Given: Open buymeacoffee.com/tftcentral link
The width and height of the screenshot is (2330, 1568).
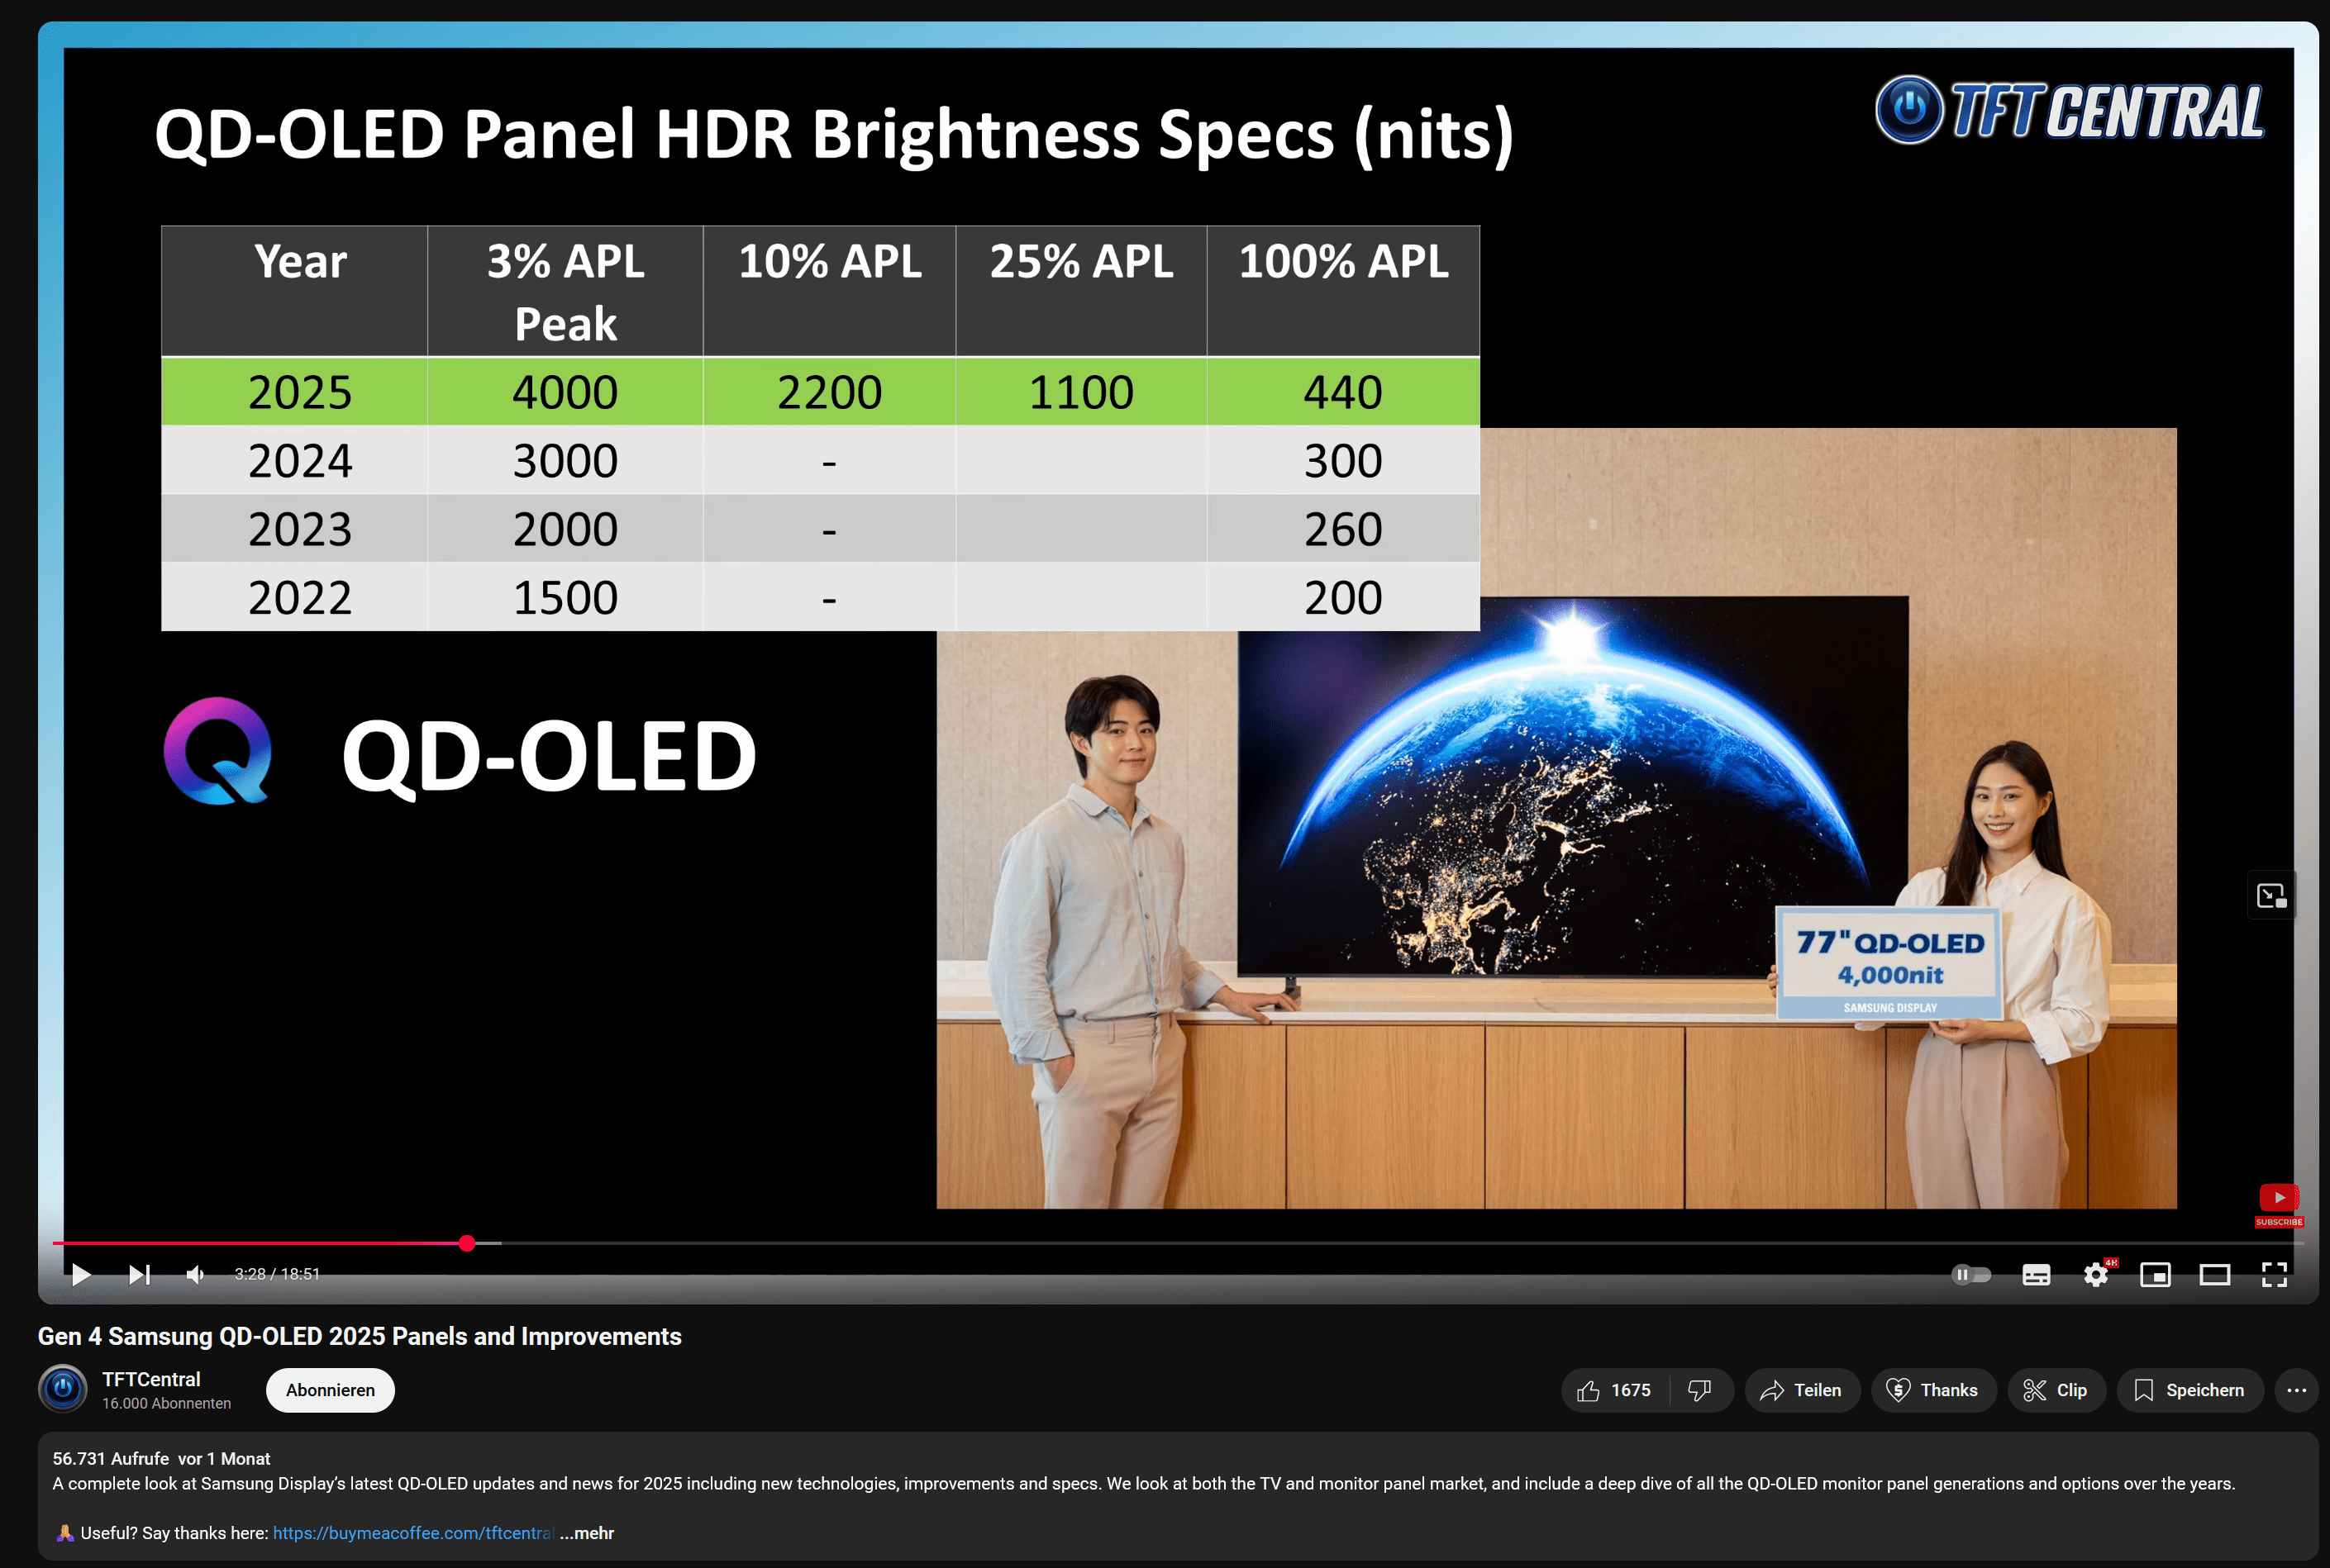Looking at the screenshot, I should click(x=413, y=1533).
